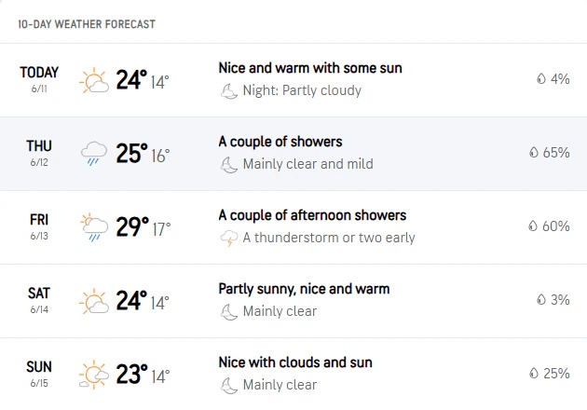This screenshot has width=587, height=410.
Task: Open the SAT 6/14 forecast details
Action: pos(293,301)
